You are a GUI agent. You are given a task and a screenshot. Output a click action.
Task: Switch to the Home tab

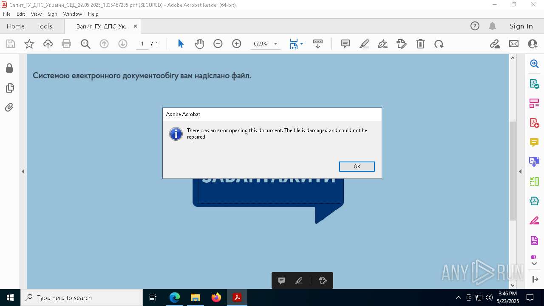[x=16, y=26]
